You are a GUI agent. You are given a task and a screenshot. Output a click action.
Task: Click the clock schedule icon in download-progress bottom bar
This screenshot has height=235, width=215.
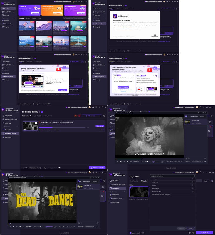tap(45, 168)
